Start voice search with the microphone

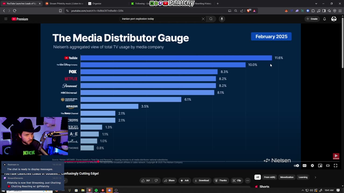(x=222, y=19)
